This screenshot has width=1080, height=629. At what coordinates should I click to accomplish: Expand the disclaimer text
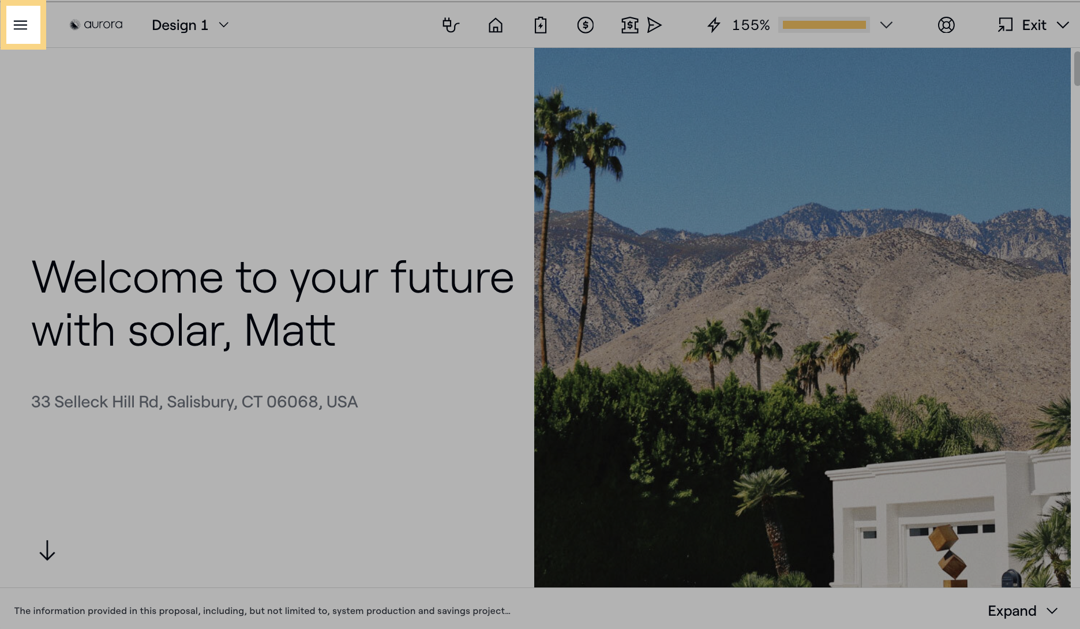(x=1022, y=611)
